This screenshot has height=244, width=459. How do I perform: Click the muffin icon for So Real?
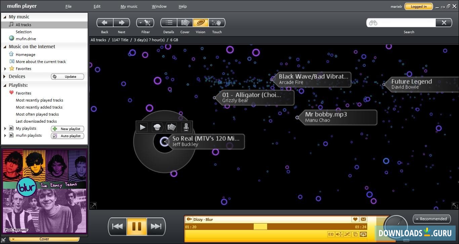coord(157,127)
